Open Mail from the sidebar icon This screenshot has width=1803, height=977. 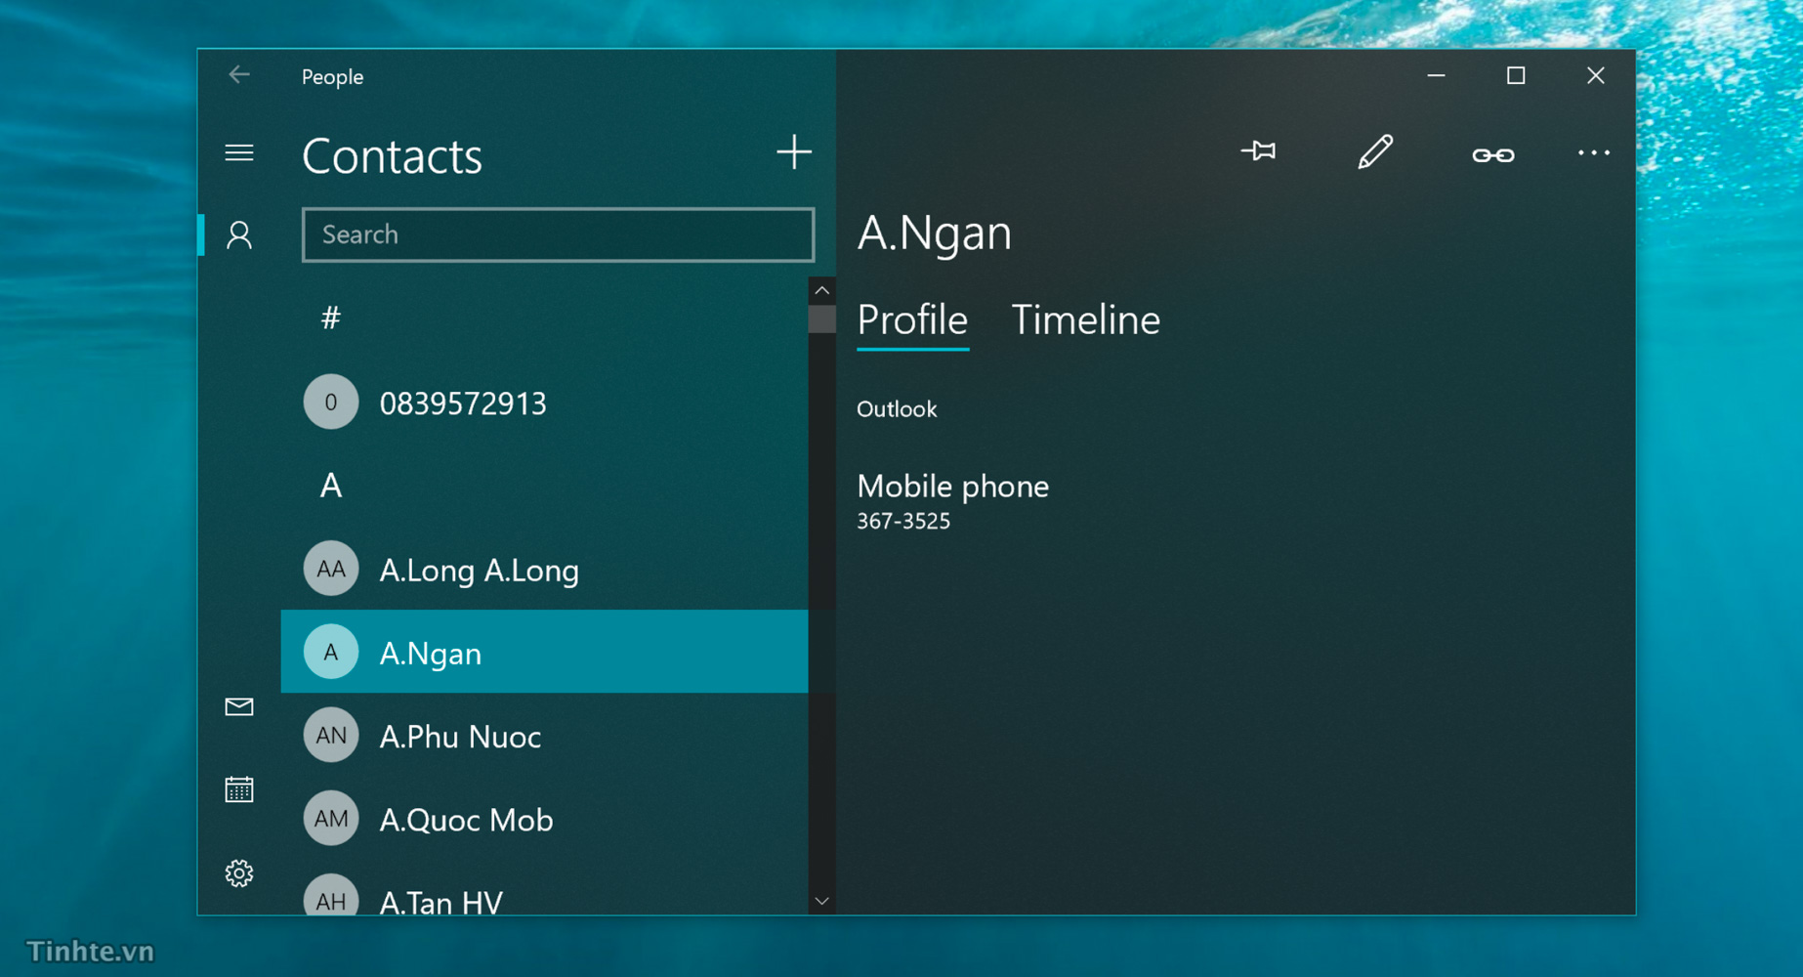[239, 707]
